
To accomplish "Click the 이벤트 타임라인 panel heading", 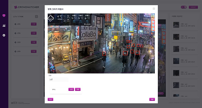I will coord(177,16).
